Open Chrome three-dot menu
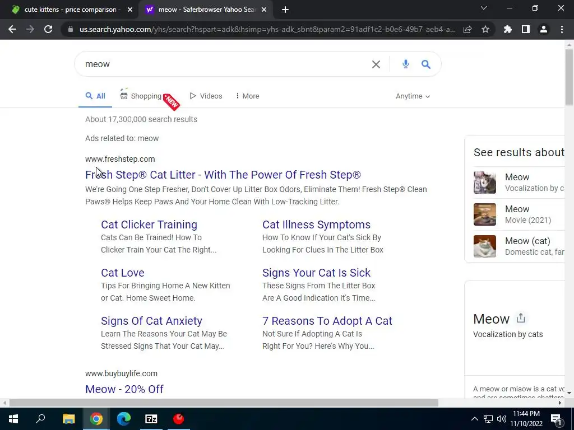Image resolution: width=574 pixels, height=430 pixels. click(x=562, y=29)
